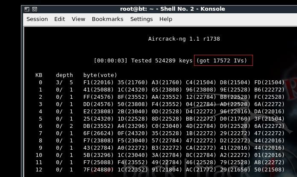297x177 pixels.
Task: Open the View menu
Action: 79,19
